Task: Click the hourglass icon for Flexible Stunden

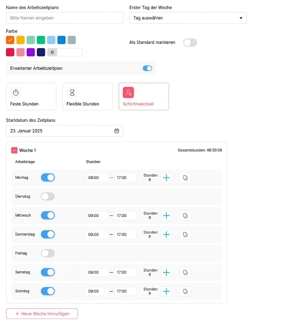Action: [x=72, y=93]
